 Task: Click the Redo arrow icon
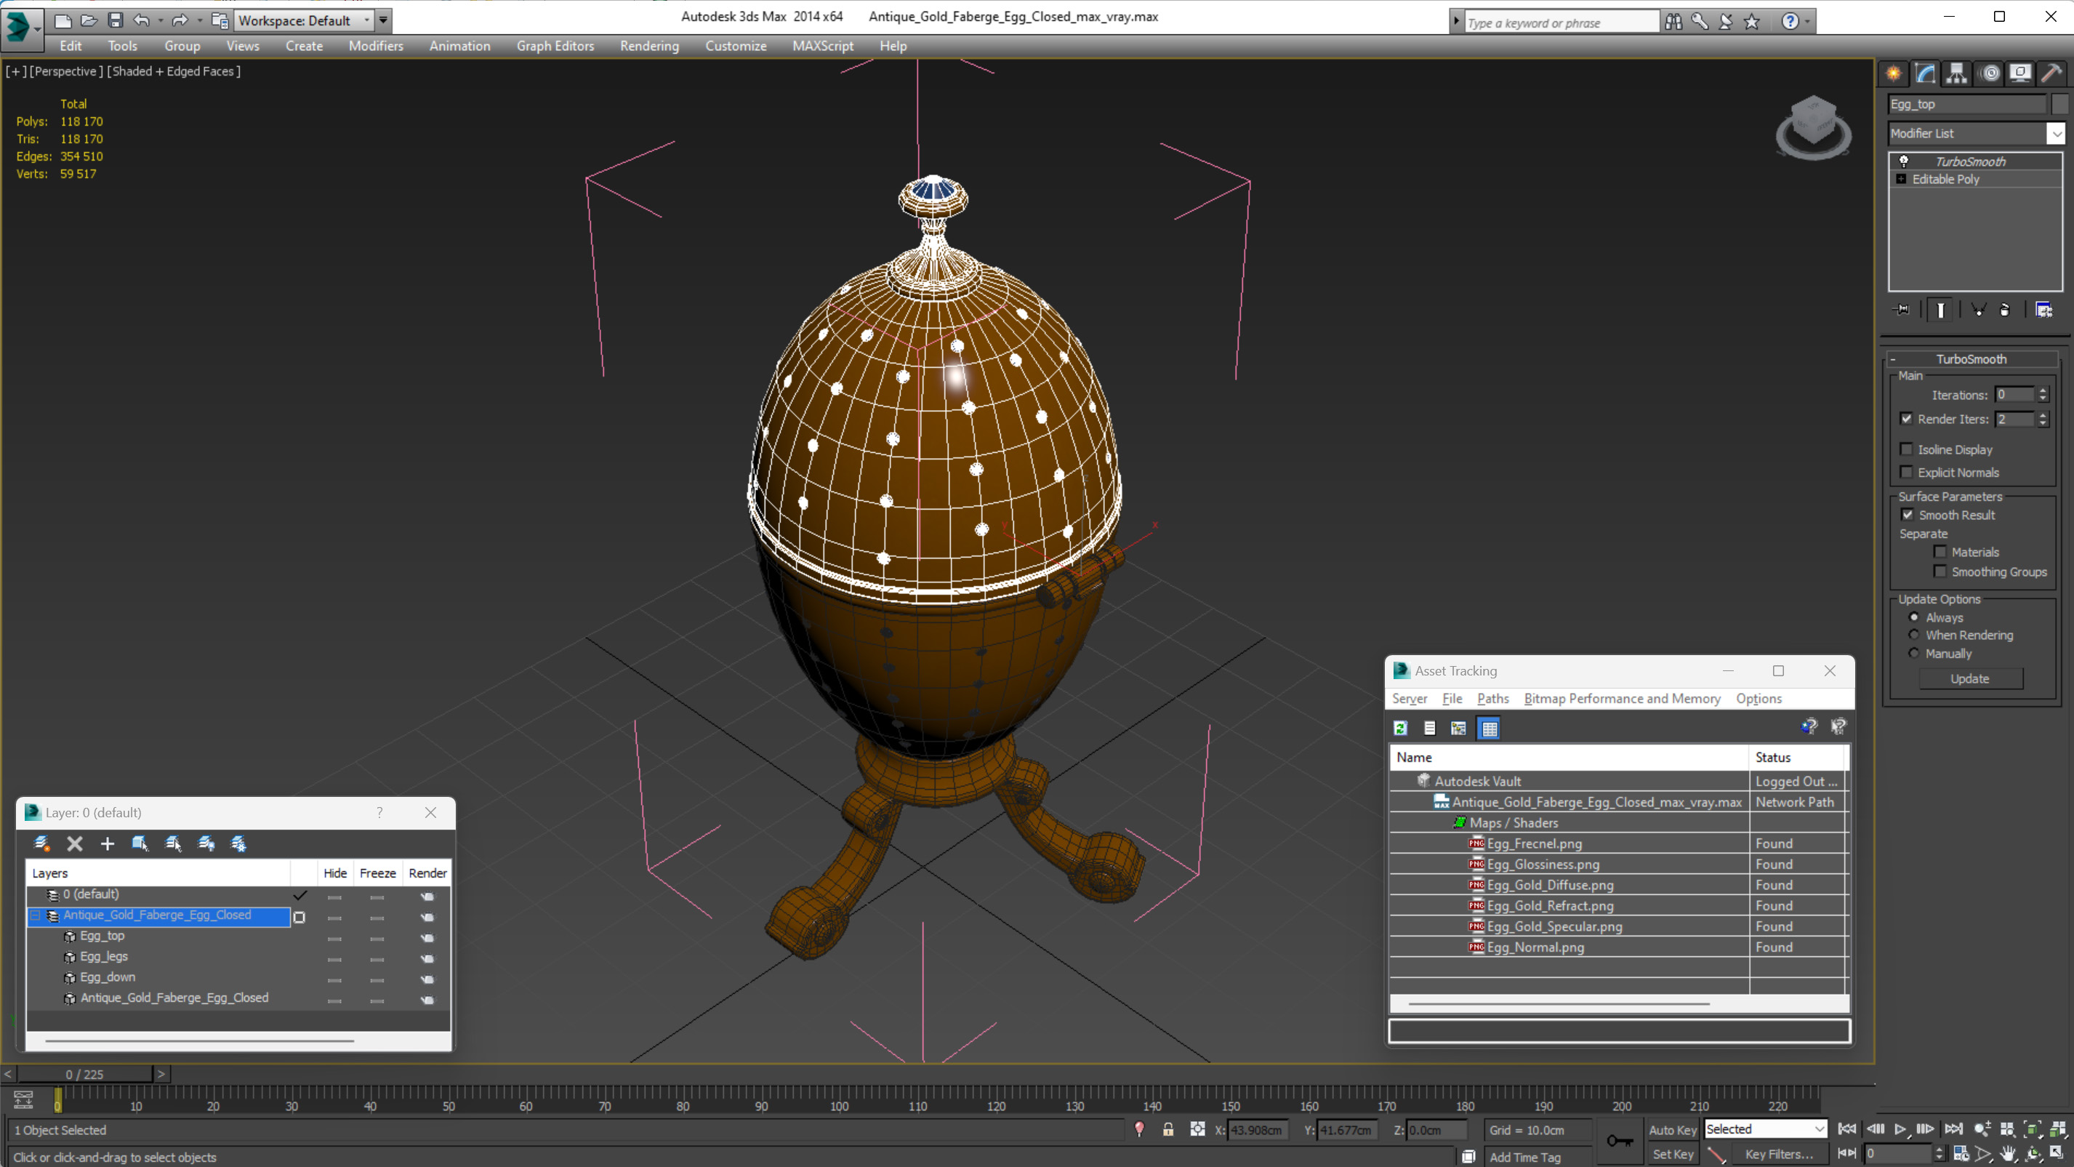point(180,20)
